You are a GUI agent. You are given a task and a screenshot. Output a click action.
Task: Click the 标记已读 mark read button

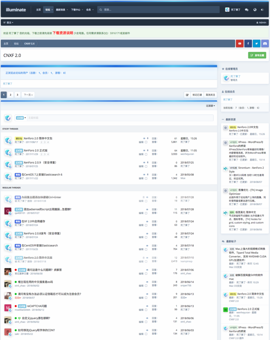click(197, 95)
